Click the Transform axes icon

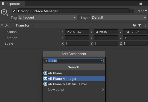click(7, 25)
